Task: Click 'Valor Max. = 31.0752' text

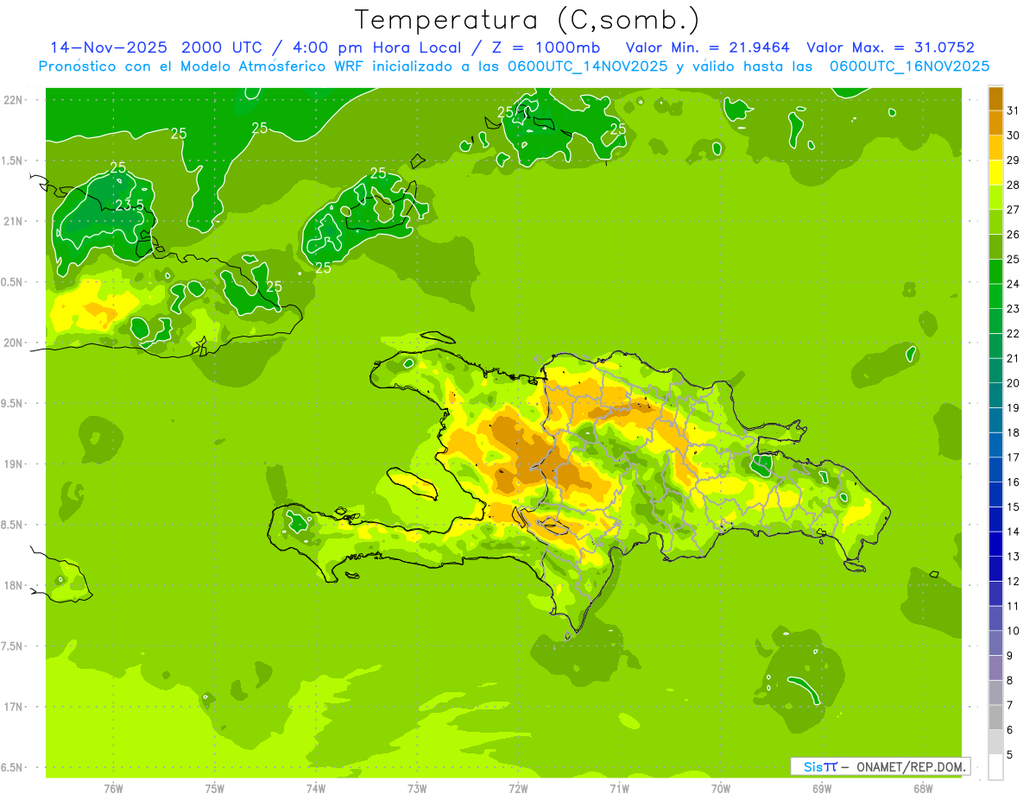Action: (x=890, y=47)
